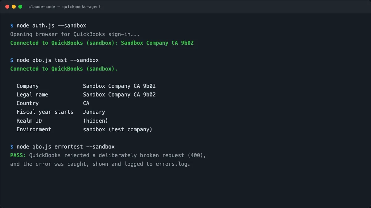Click the command 'node auth.js --sandbox'
Image resolution: width=371 pixels, height=208 pixels.
(51, 26)
